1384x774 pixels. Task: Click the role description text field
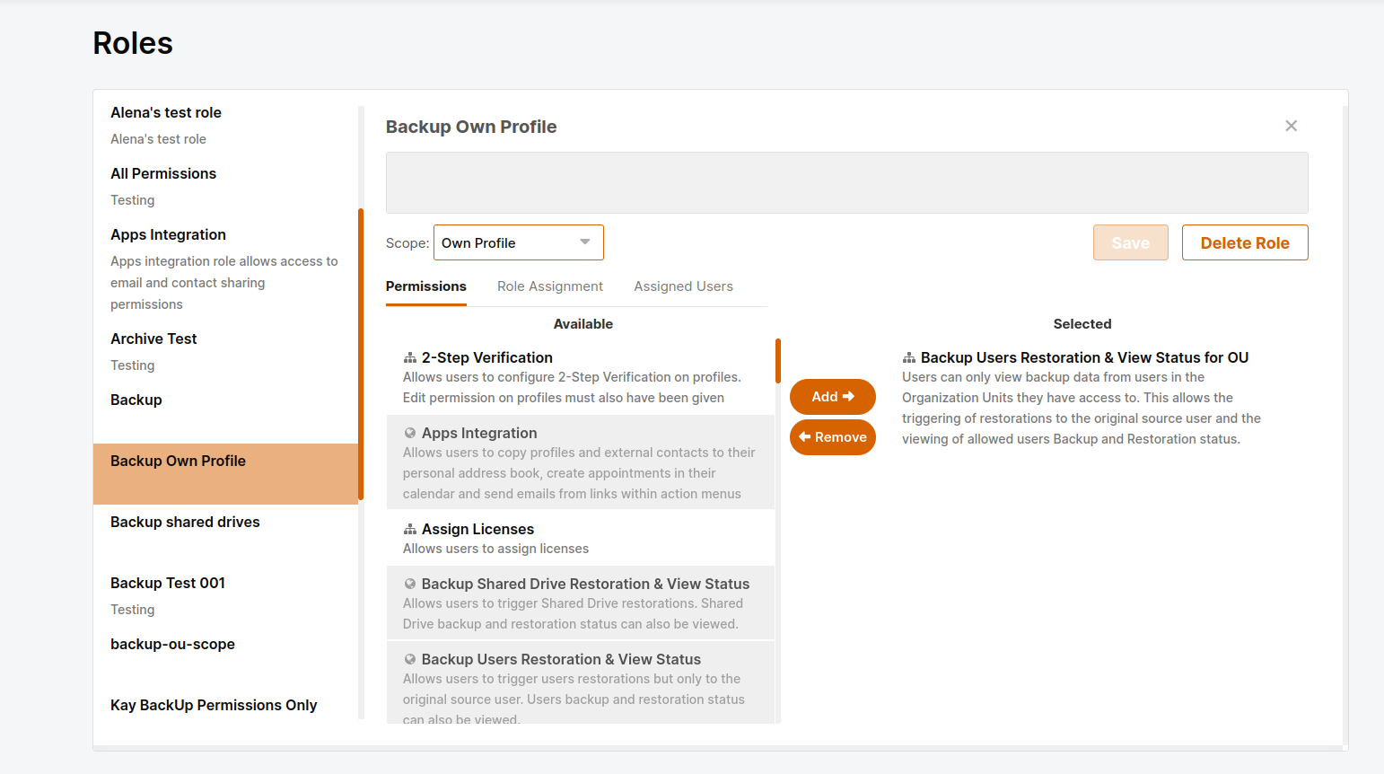[x=846, y=182]
